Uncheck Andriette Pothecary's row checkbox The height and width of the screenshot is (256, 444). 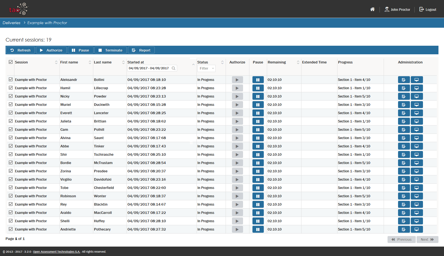[11, 229]
